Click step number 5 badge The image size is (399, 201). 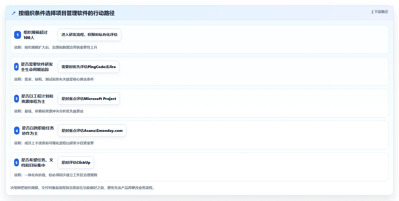click(x=17, y=162)
